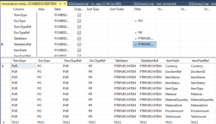Open Sort Type cell for DocType row
This screenshot has height=124, width=216.
97,21
